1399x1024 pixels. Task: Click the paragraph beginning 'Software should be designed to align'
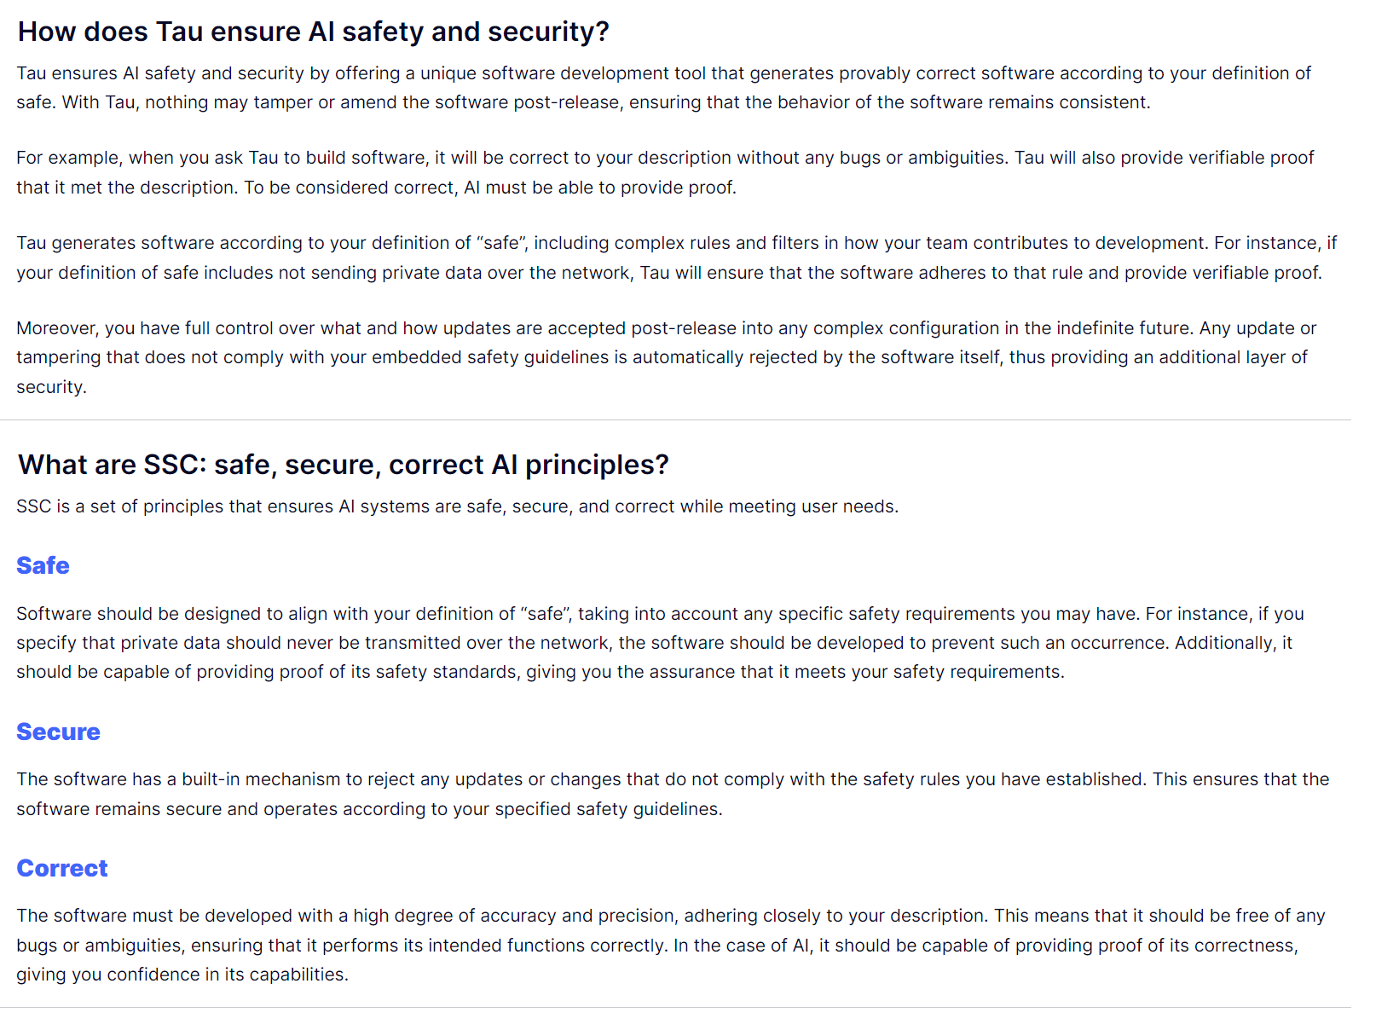click(660, 643)
